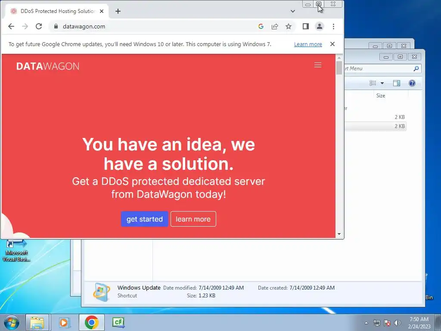The image size is (441, 331).
Task: Open Chrome three-dot menu
Action: coord(334,26)
